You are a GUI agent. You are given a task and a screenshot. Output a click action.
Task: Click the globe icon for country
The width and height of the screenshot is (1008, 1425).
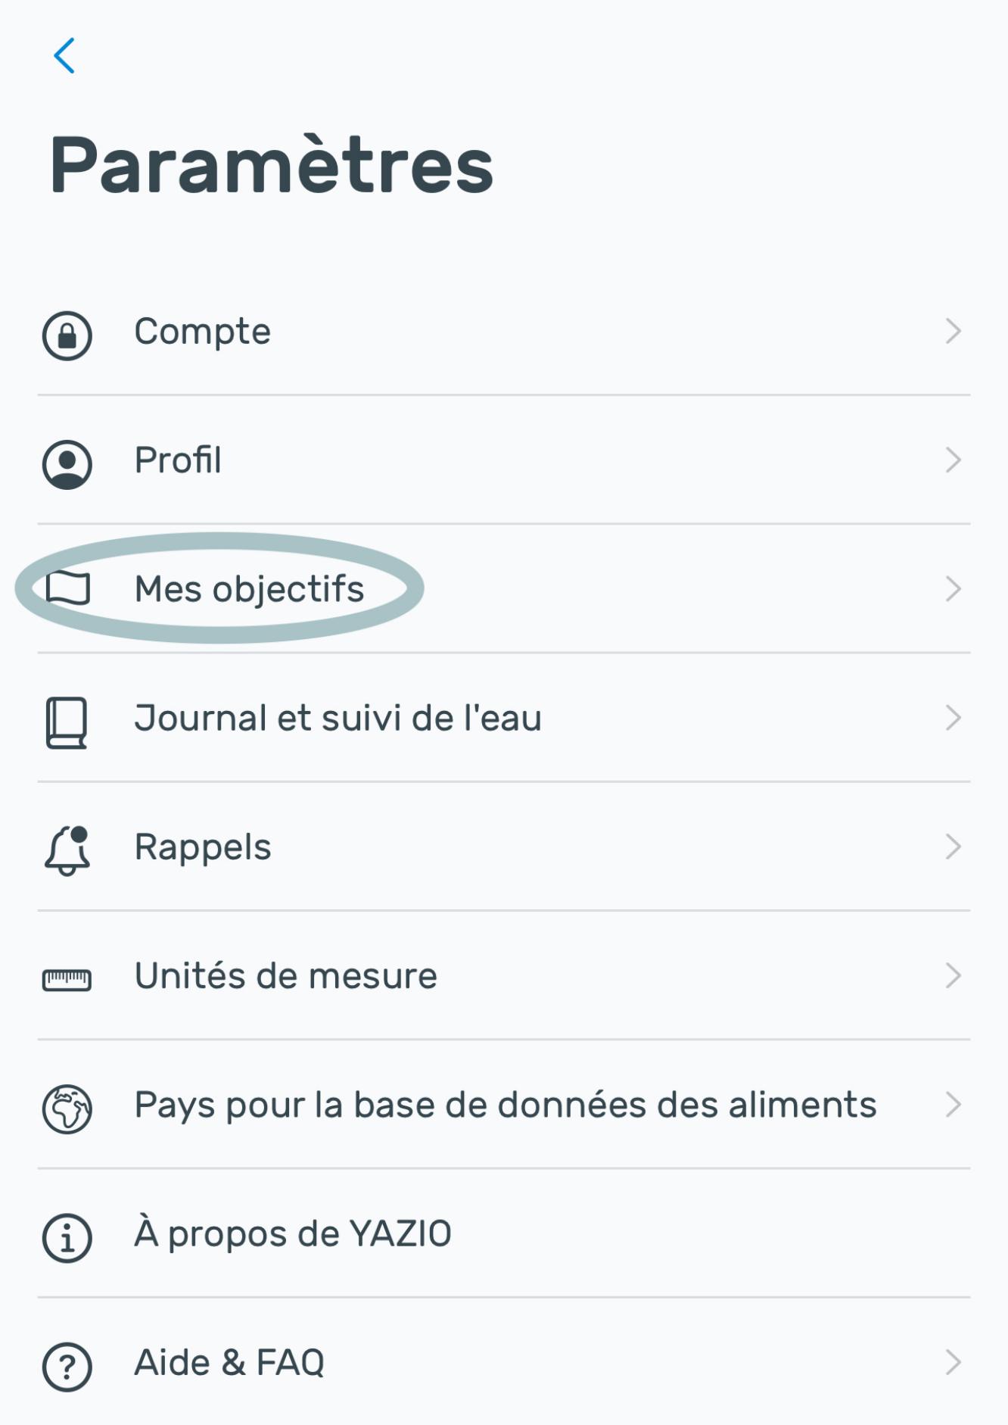(x=67, y=1109)
